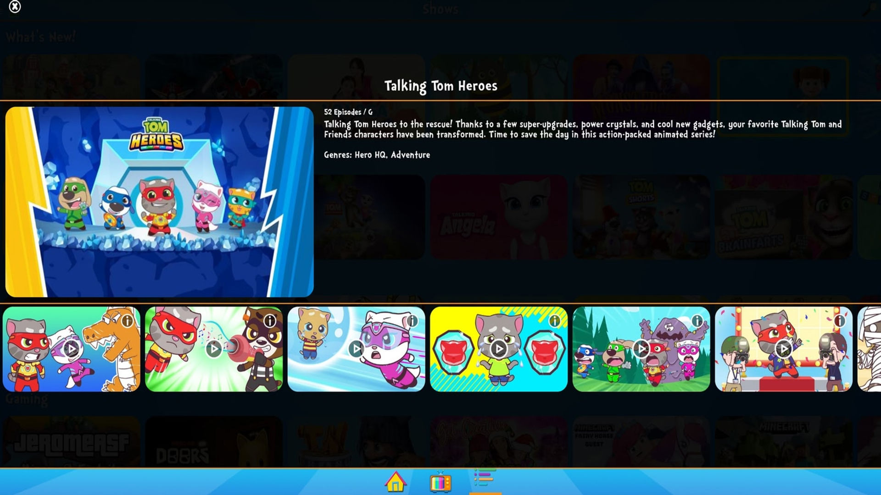881x495 pixels.
Task: Go to Home in bottom bar
Action: click(x=396, y=482)
